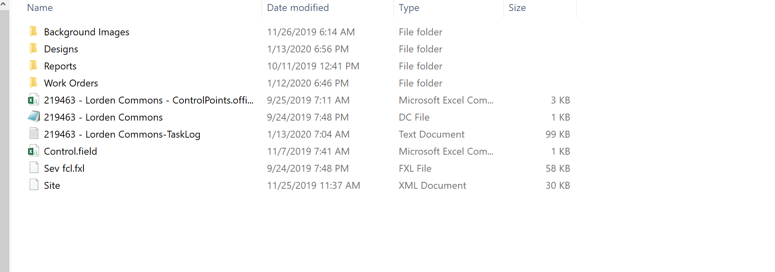Click the FXL file icon beside Sev fcl.fxl
The height and width of the screenshot is (272, 775).
click(x=33, y=168)
